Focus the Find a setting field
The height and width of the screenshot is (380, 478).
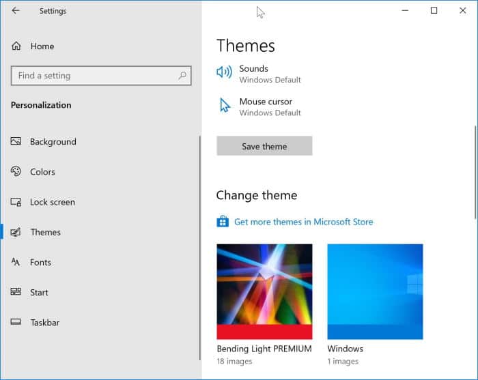click(x=101, y=76)
